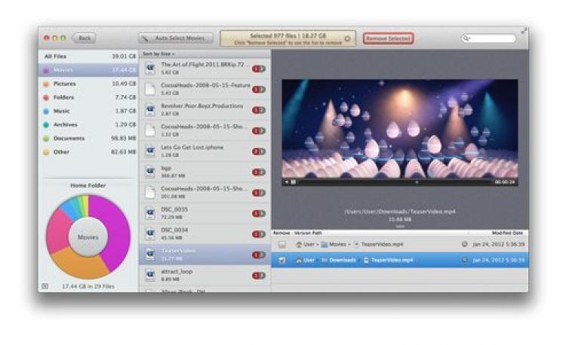
Task: Click the Remove column header
Action: click(x=281, y=233)
